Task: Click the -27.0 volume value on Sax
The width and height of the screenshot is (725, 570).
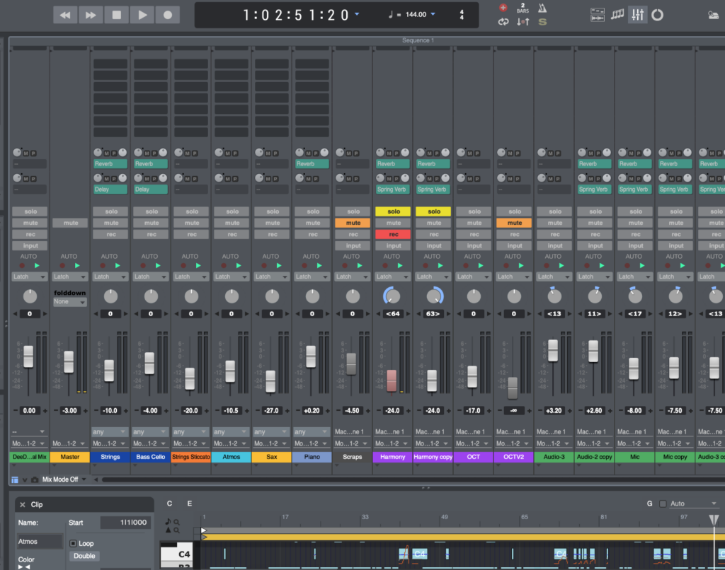Action: (271, 411)
